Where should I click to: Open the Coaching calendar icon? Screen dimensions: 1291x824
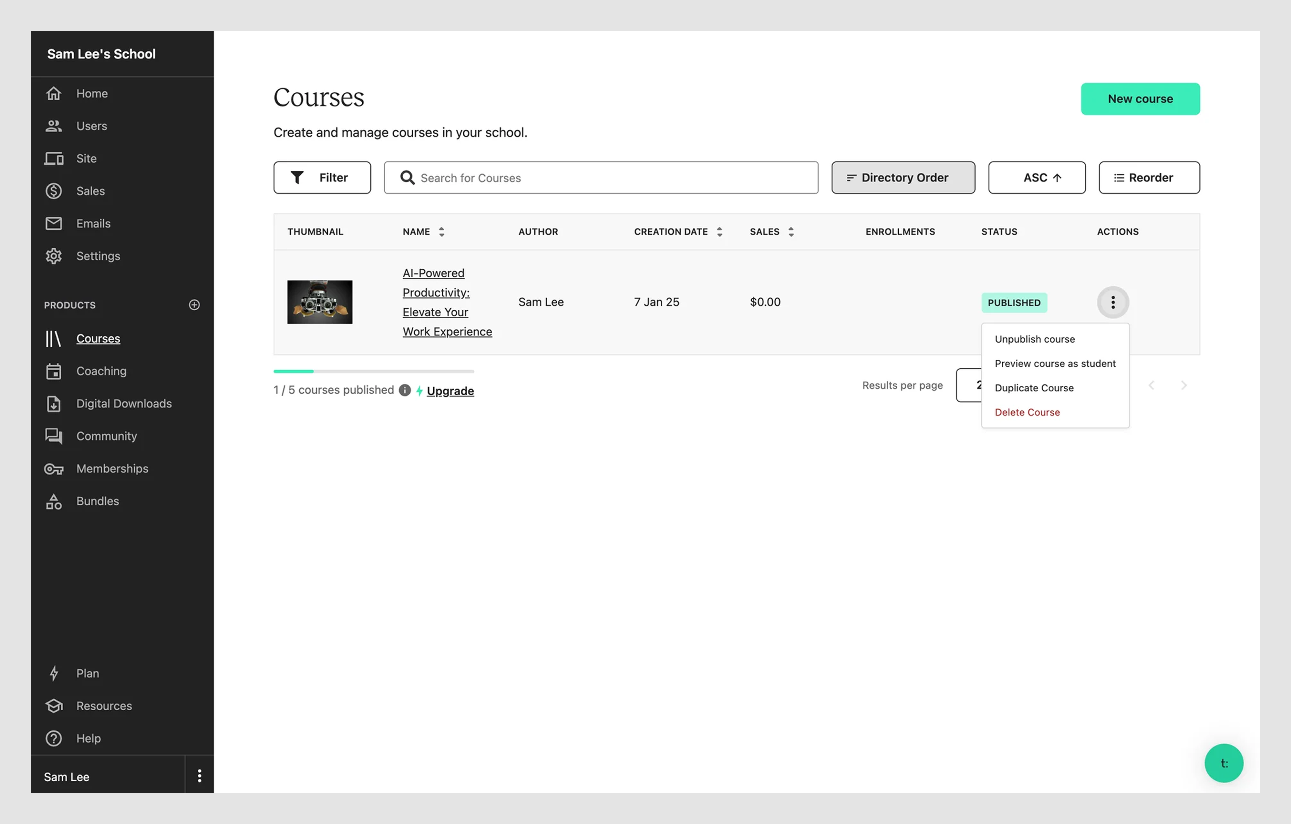coord(54,371)
